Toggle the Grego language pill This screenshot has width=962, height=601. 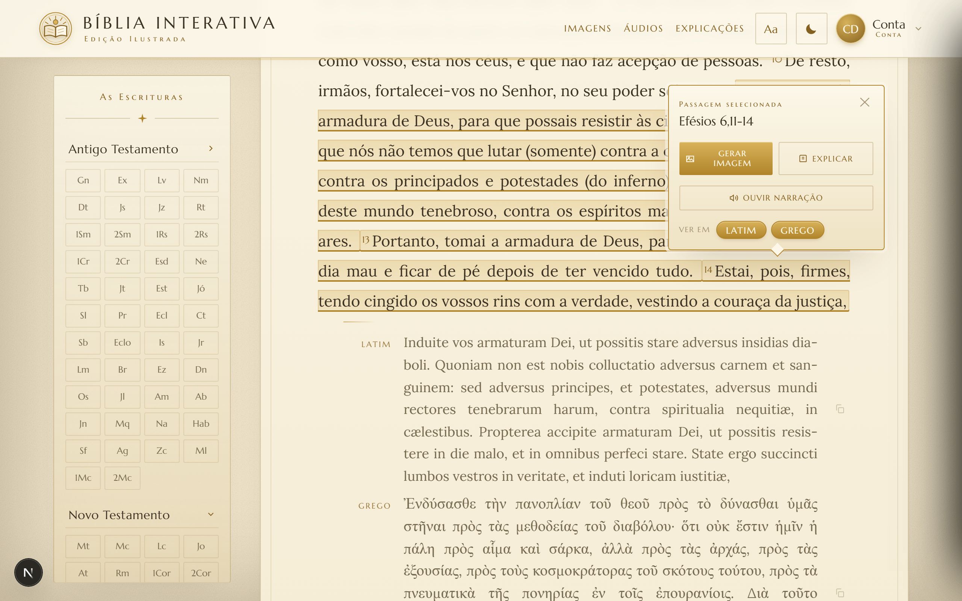(797, 230)
